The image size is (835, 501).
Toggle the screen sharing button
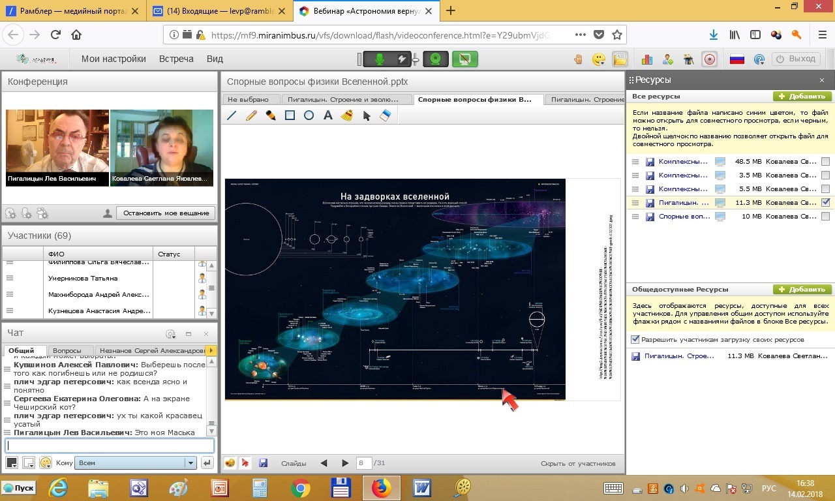pyautogui.click(x=465, y=59)
